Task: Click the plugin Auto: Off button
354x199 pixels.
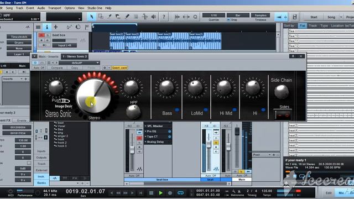Action: click(x=39, y=67)
